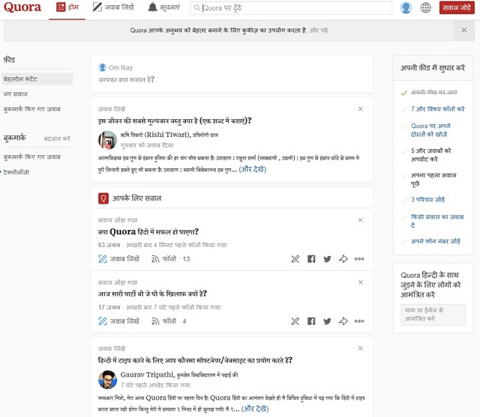This screenshot has height=417, width=480.
Task: Click the आपके लिए सवाल lightbulb icon
Action: [103, 198]
